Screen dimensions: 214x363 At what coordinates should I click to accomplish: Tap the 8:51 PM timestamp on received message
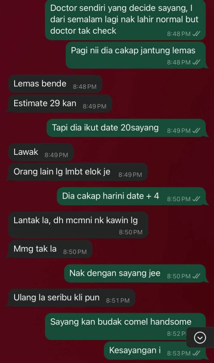coord(118,300)
